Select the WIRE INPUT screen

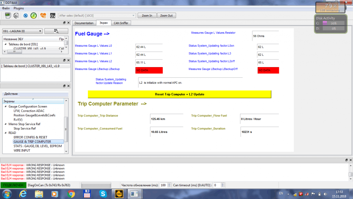pyautogui.click(x=22, y=150)
